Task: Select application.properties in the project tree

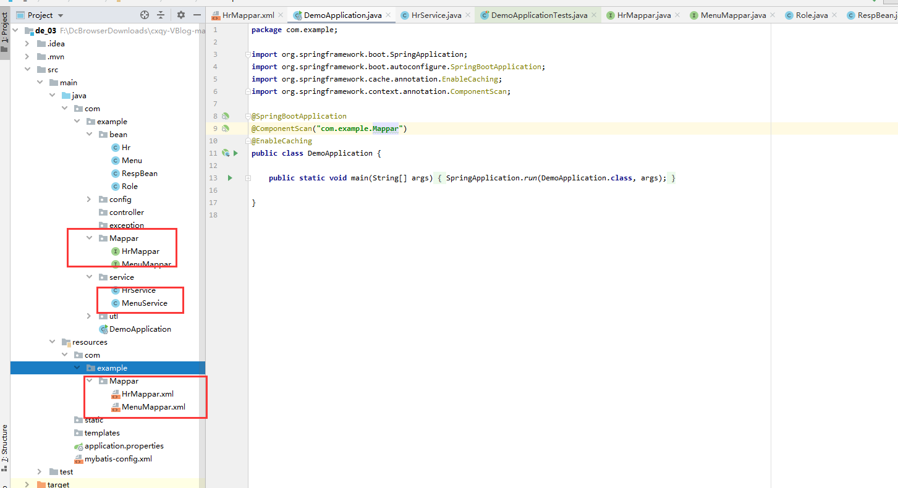Action: (124, 446)
